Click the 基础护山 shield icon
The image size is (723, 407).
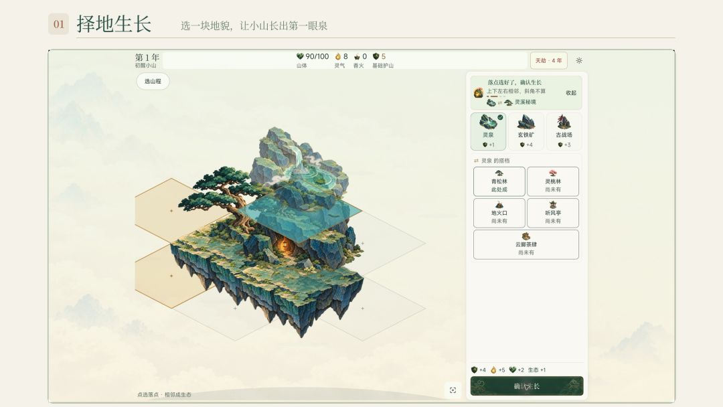[376, 56]
